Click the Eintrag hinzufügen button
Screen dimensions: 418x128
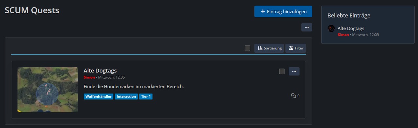coord(283,11)
